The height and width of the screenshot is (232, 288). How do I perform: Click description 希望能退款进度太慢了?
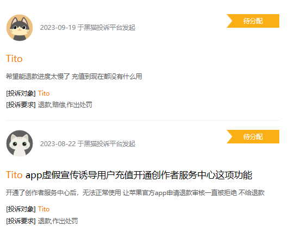pyautogui.click(x=74, y=76)
